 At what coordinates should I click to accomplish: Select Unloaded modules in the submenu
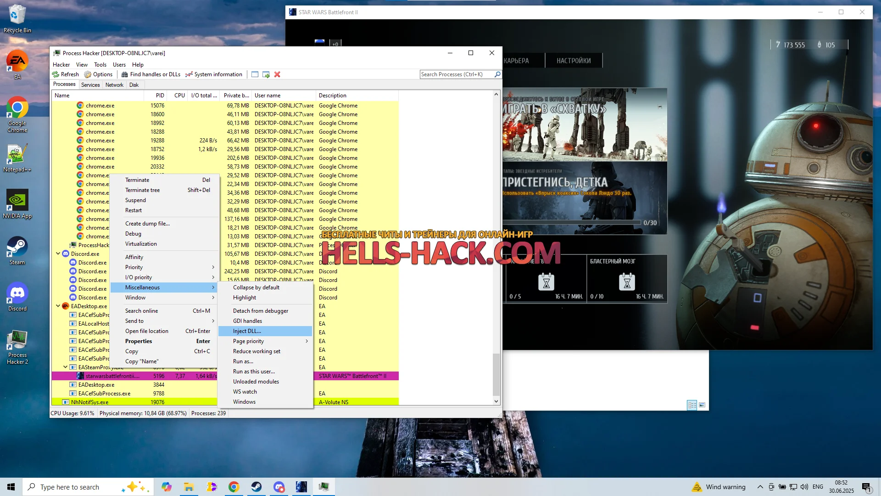tap(265, 382)
